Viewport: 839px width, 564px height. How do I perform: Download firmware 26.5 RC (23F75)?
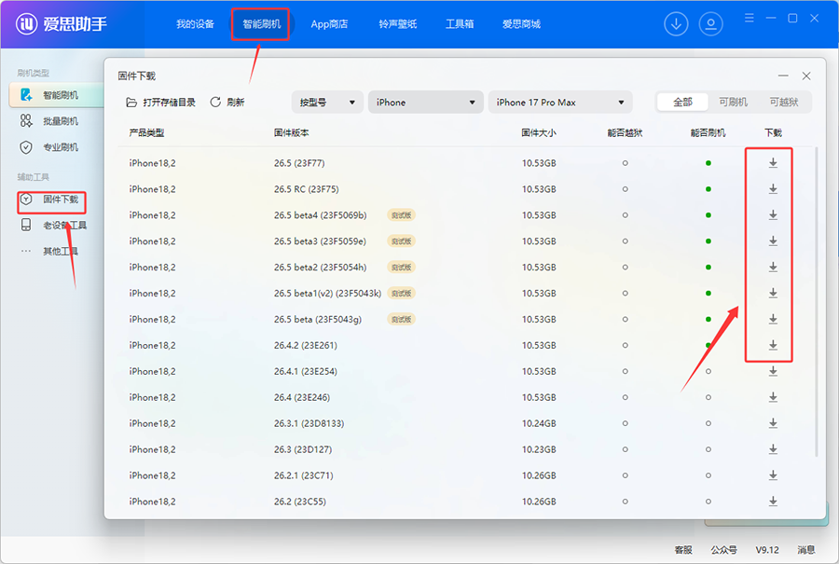click(773, 189)
